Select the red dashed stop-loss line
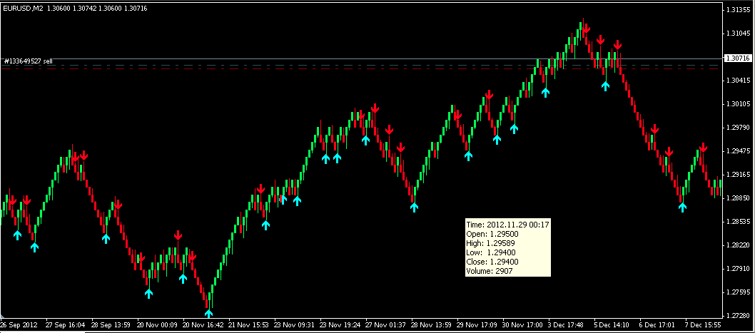 pos(361,69)
